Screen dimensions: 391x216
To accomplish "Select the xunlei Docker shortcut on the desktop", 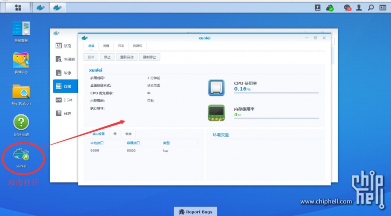I will click(x=21, y=157).
